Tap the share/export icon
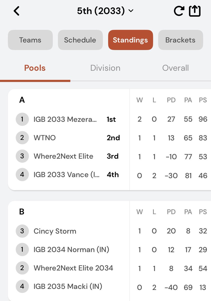 click(x=195, y=11)
